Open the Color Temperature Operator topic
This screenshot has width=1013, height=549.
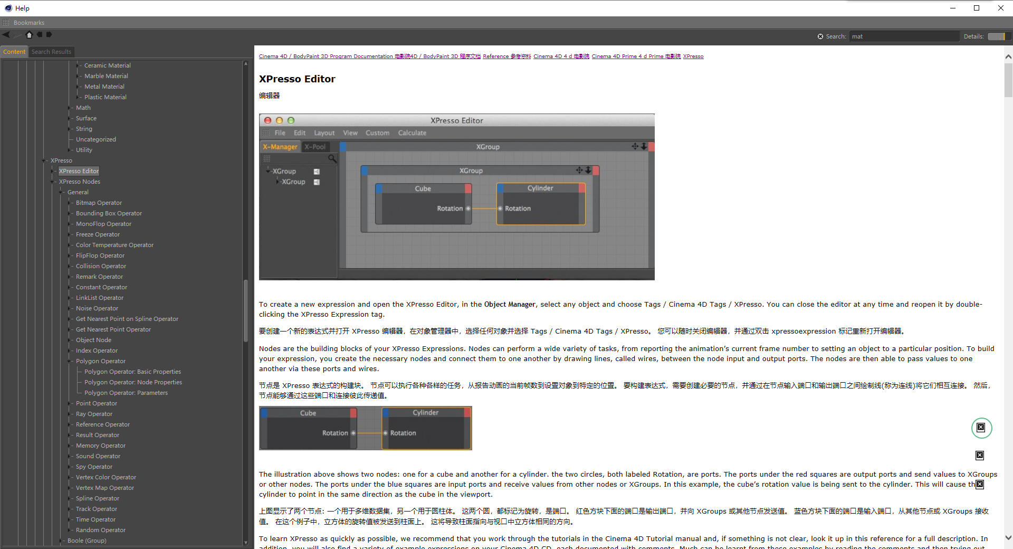click(x=114, y=245)
